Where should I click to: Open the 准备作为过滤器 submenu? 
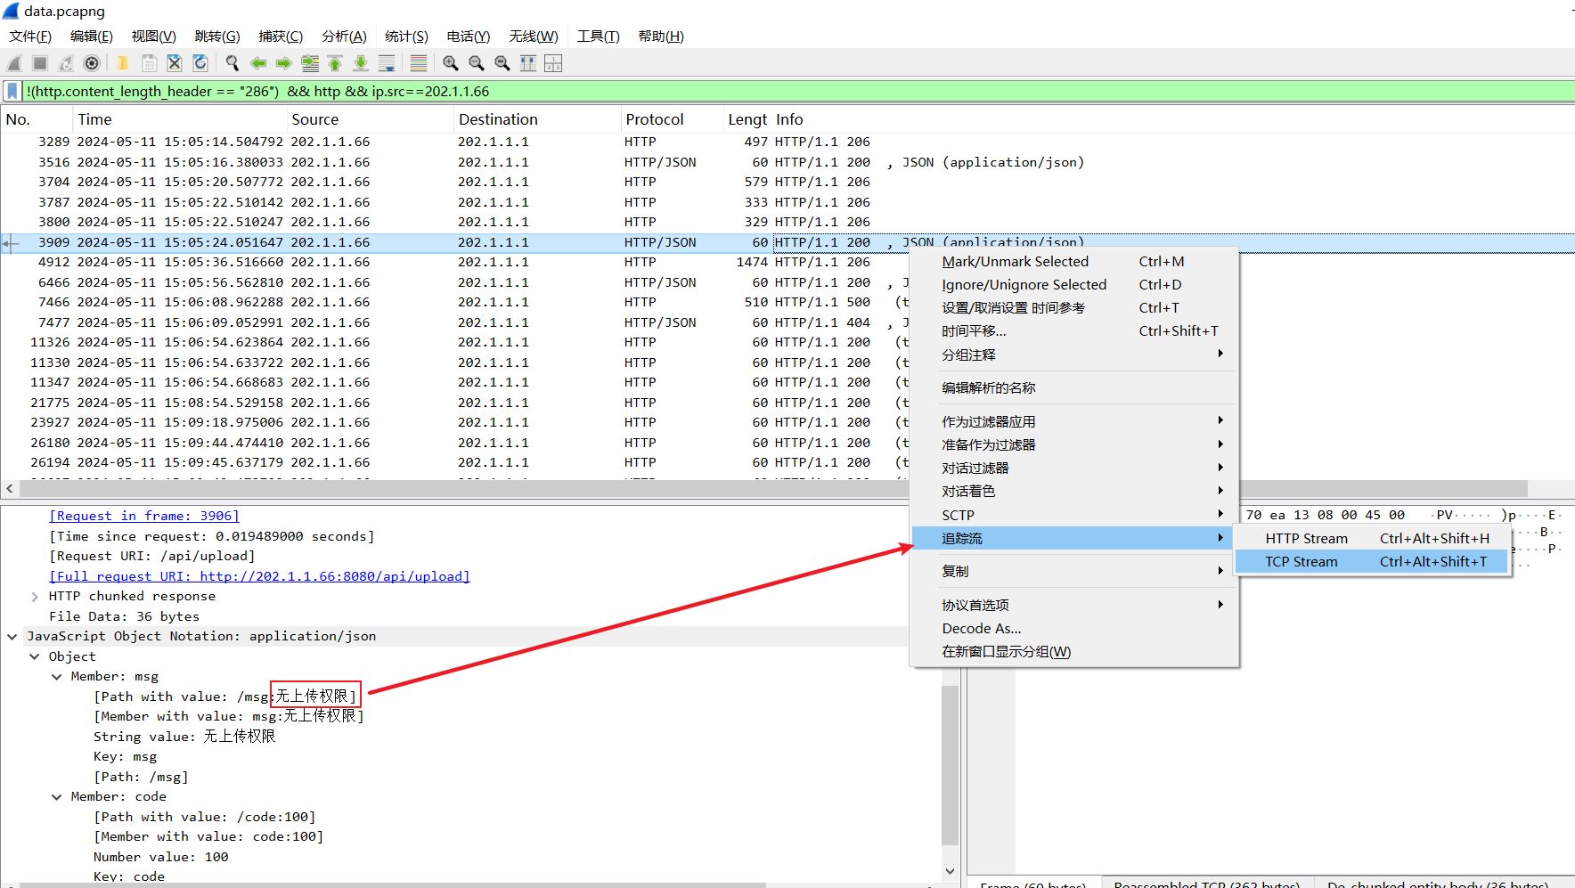pyautogui.click(x=1073, y=444)
